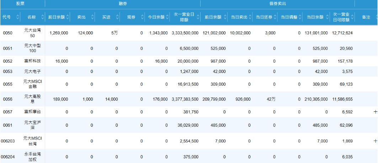
Task: Click stock name 富邦摩台
Action: [x=33, y=112]
